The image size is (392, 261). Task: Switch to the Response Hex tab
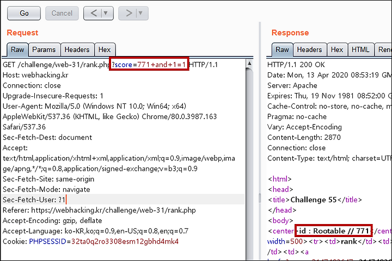point(337,49)
